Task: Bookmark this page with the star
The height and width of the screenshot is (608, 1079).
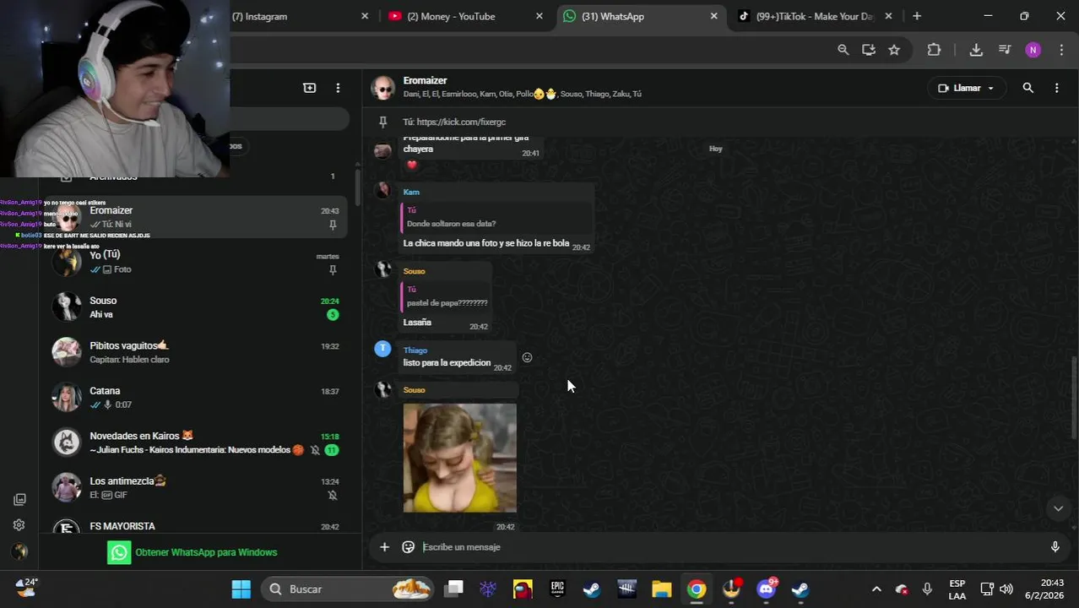Action: 894,50
